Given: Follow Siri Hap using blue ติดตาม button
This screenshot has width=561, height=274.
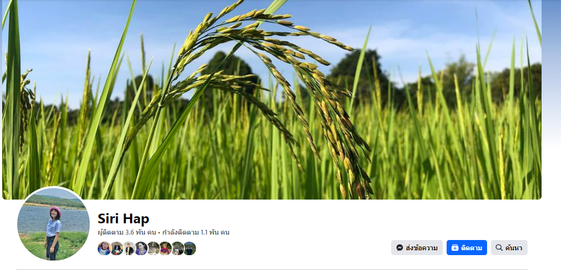Looking at the screenshot, I should (467, 248).
